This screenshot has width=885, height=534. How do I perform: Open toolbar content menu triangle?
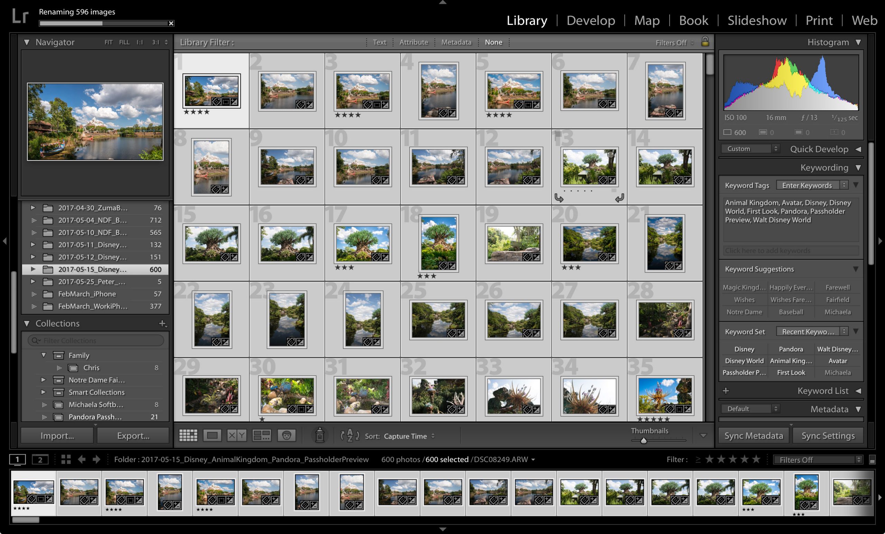(703, 435)
